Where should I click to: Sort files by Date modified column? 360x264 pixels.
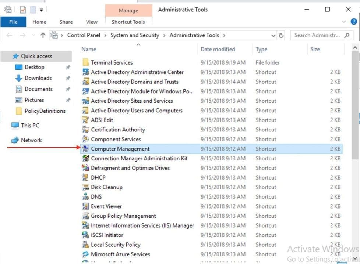click(x=218, y=49)
